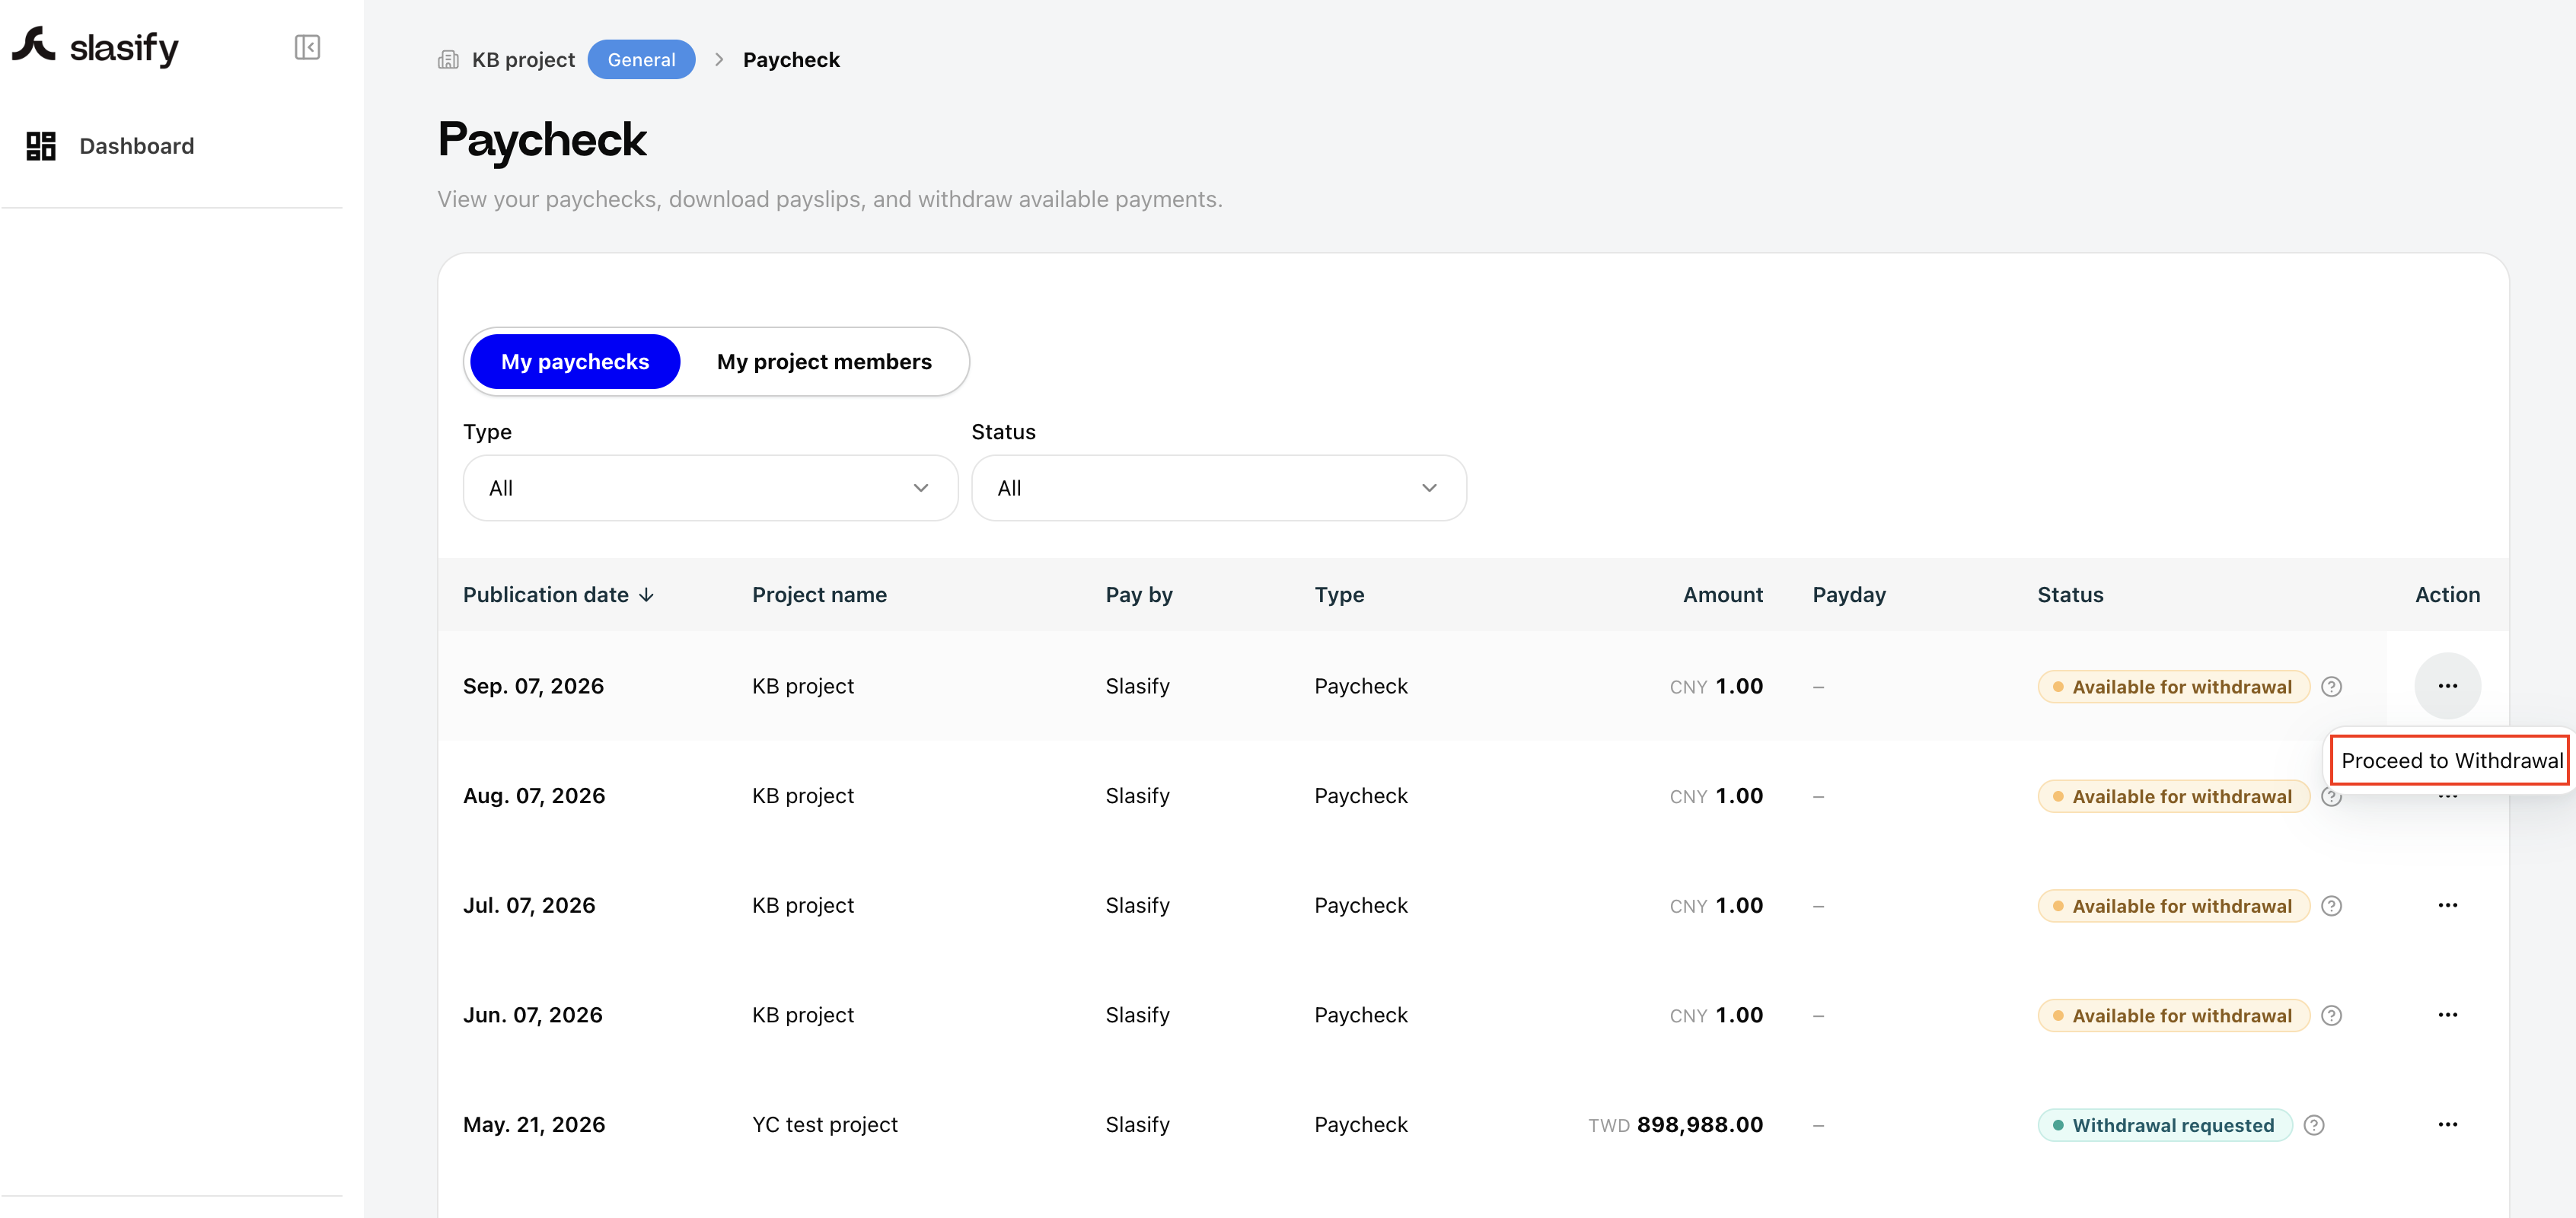Click help icon beside Sep. 07 status
Image resolution: width=2576 pixels, height=1218 pixels.
pyautogui.click(x=2331, y=686)
